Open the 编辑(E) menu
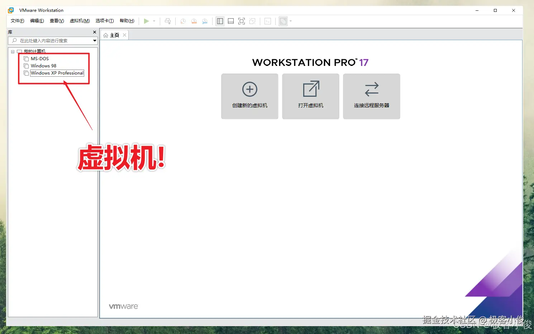This screenshot has height=334, width=534. pyautogui.click(x=37, y=21)
